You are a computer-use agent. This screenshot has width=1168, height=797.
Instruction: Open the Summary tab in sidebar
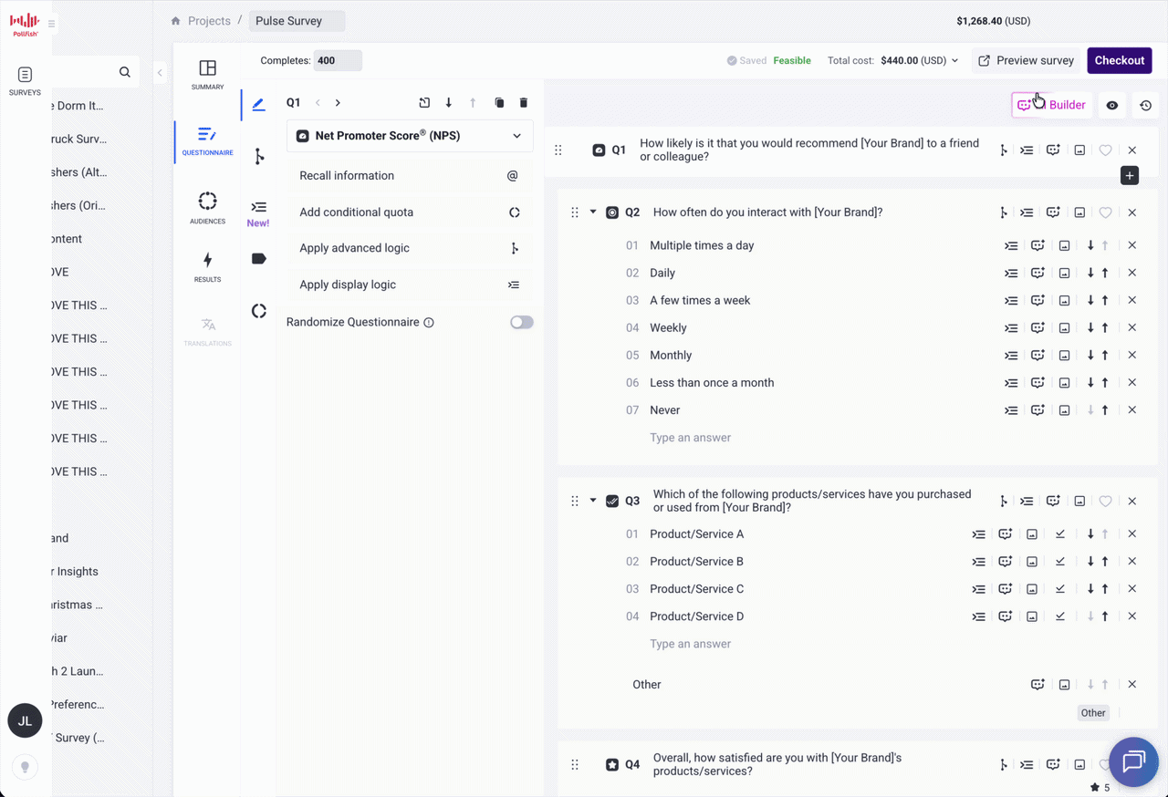(x=207, y=75)
